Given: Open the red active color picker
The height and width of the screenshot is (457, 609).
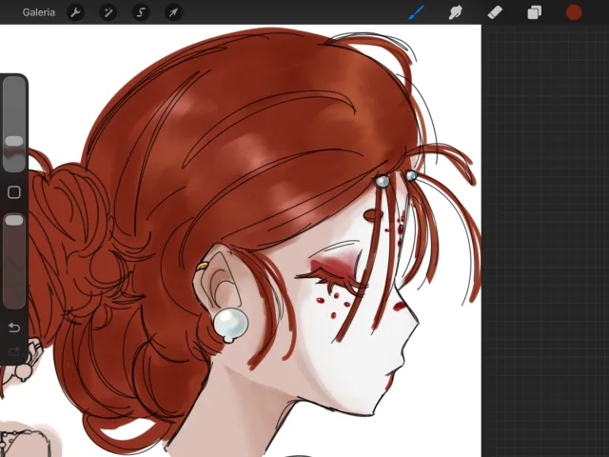Looking at the screenshot, I should pyautogui.click(x=574, y=12).
